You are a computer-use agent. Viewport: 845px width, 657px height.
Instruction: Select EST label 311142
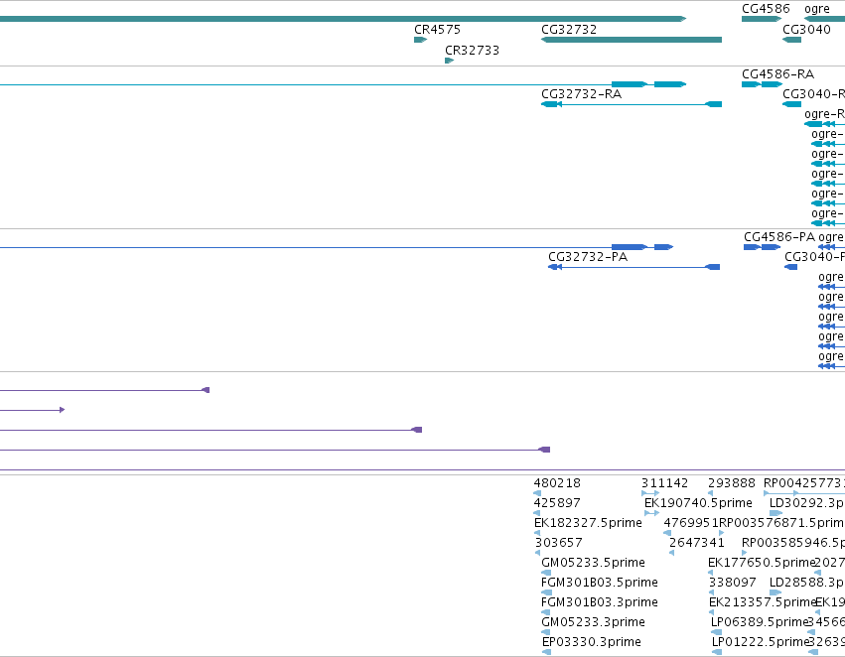point(664,483)
